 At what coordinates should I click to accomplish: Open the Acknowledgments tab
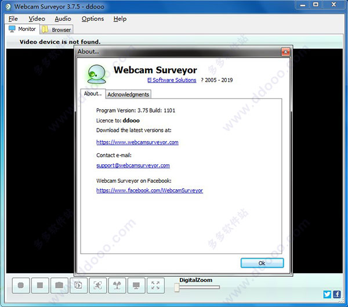(x=128, y=95)
